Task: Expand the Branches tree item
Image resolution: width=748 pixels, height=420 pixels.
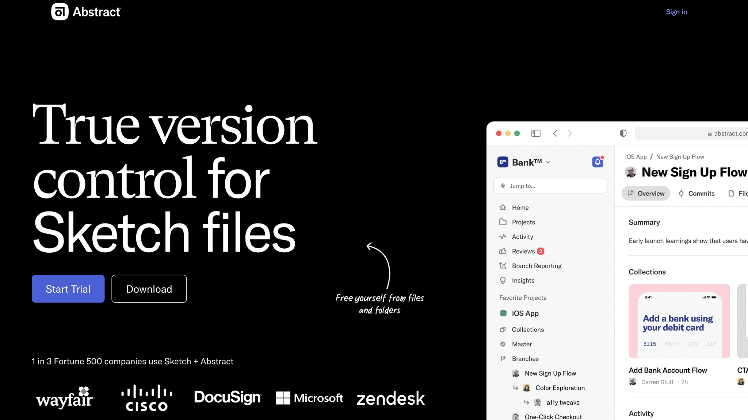Action: tap(525, 359)
